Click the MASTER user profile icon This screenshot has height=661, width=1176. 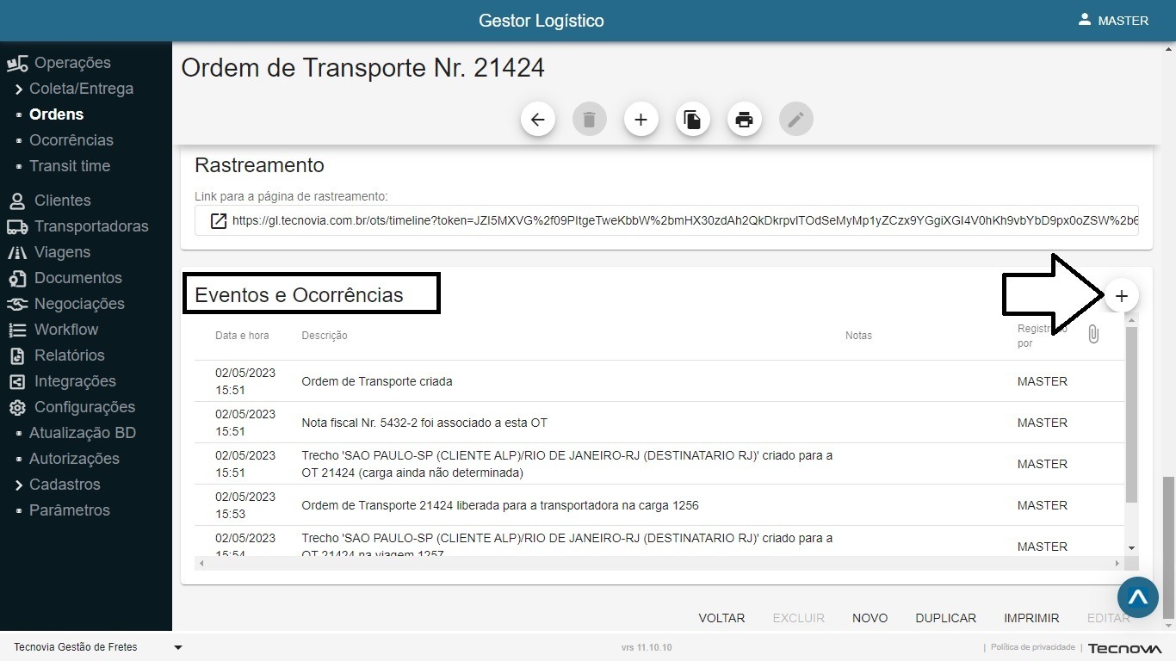1085,20
